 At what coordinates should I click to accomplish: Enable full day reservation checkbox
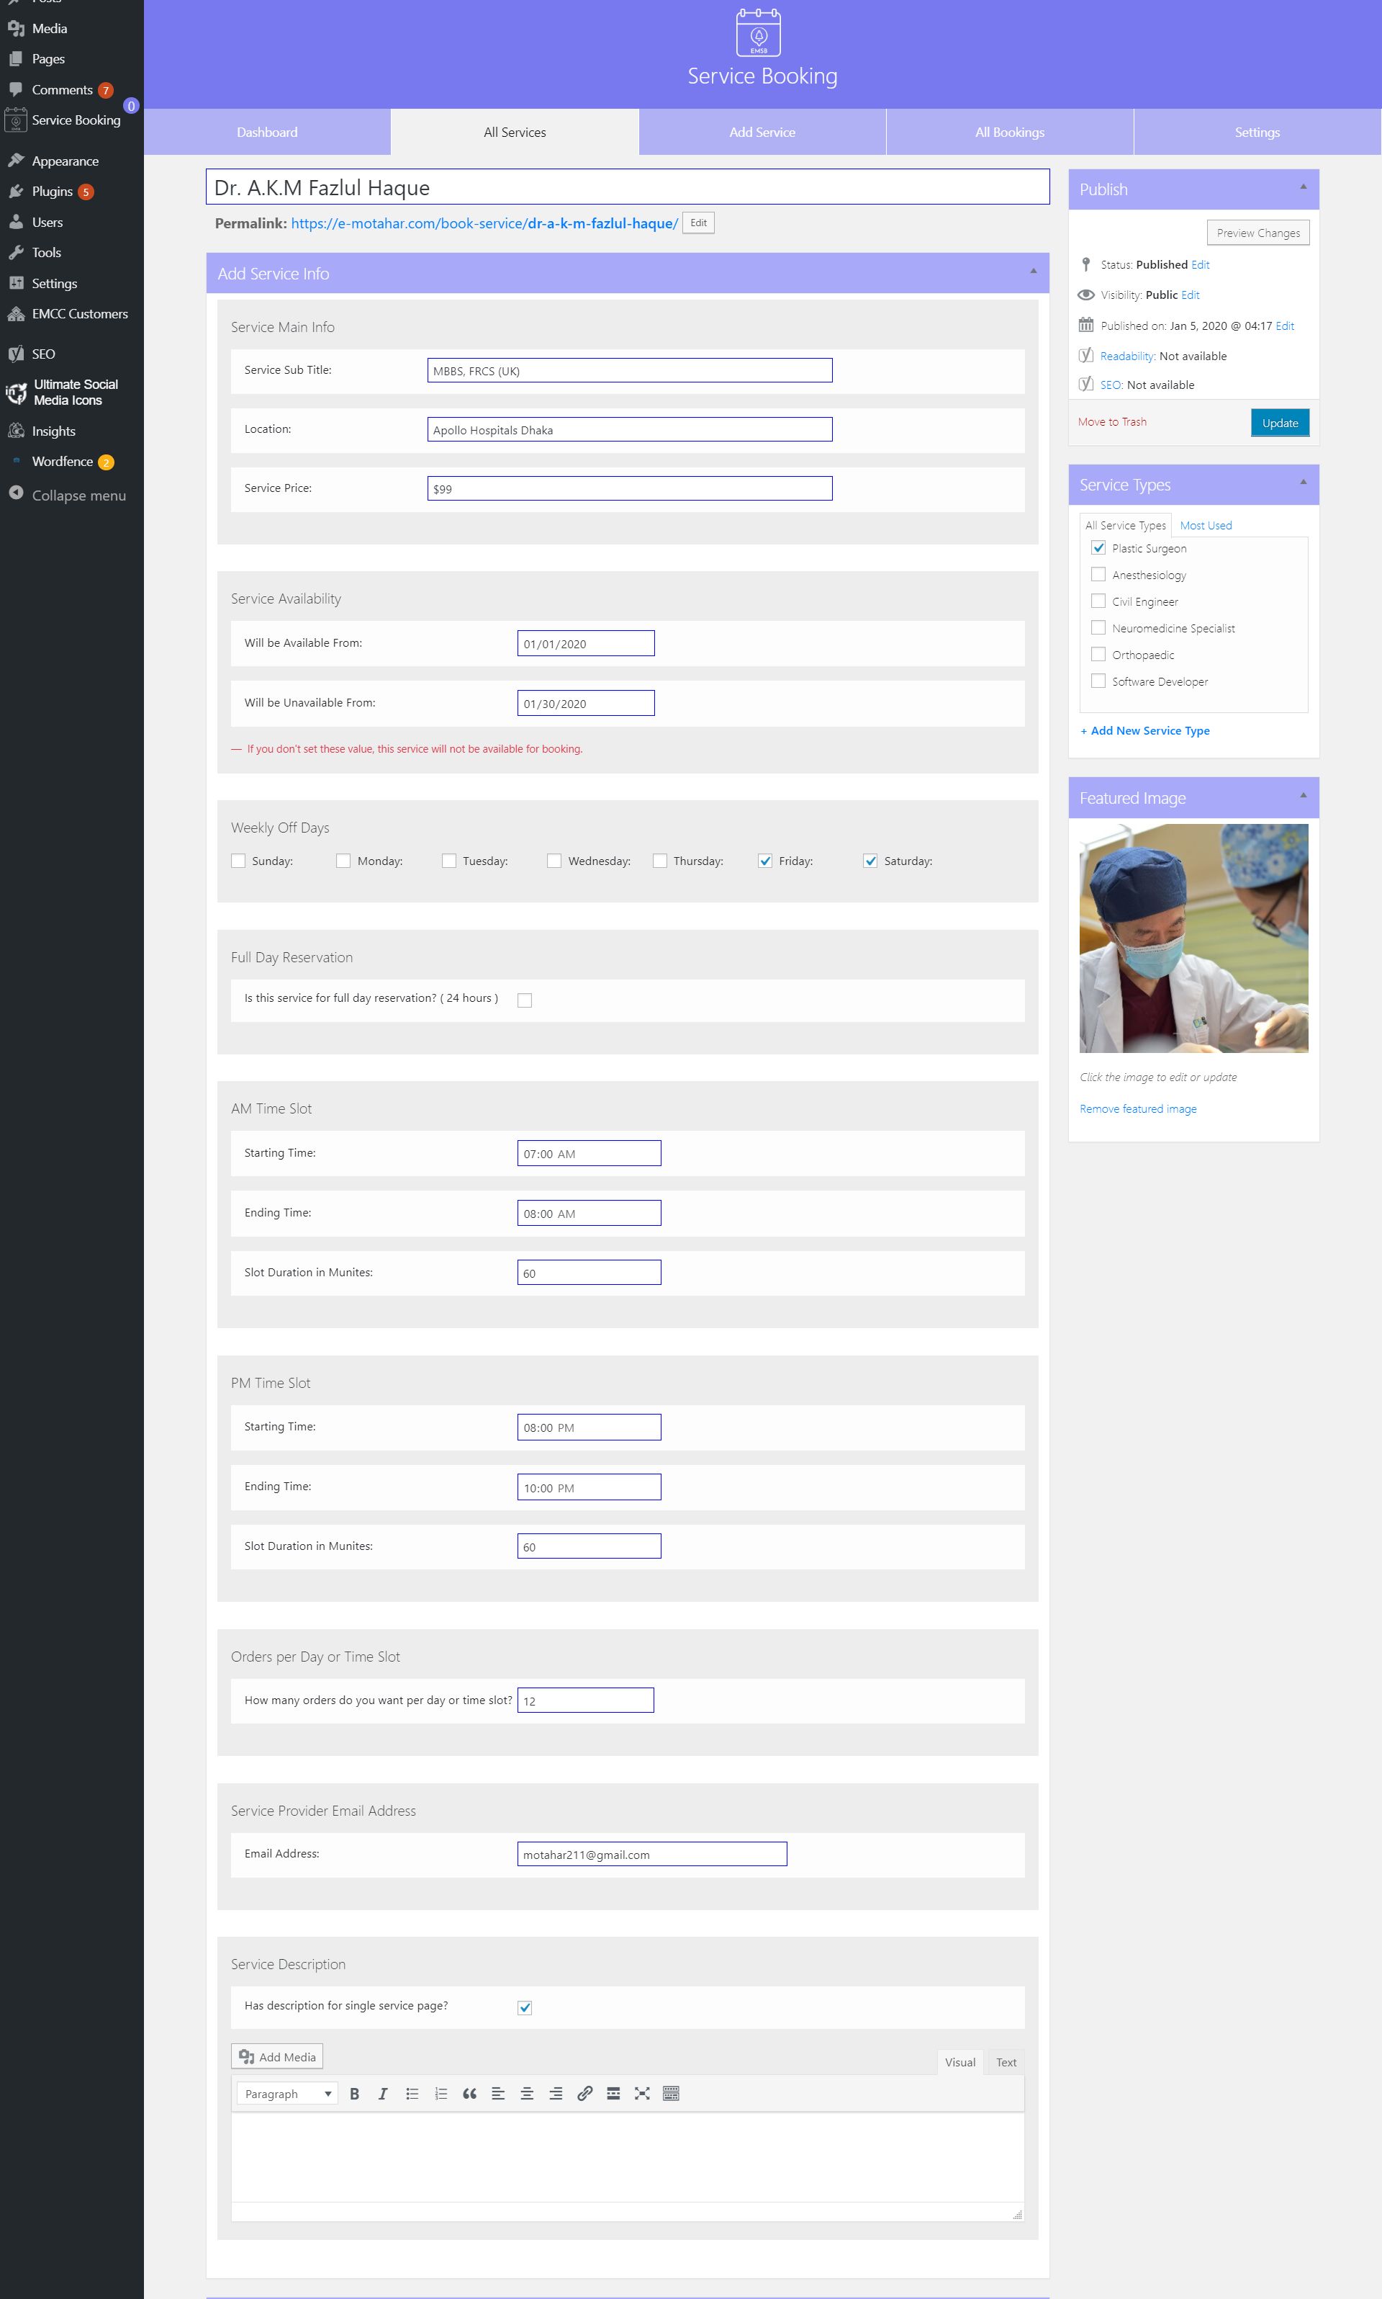(525, 1000)
